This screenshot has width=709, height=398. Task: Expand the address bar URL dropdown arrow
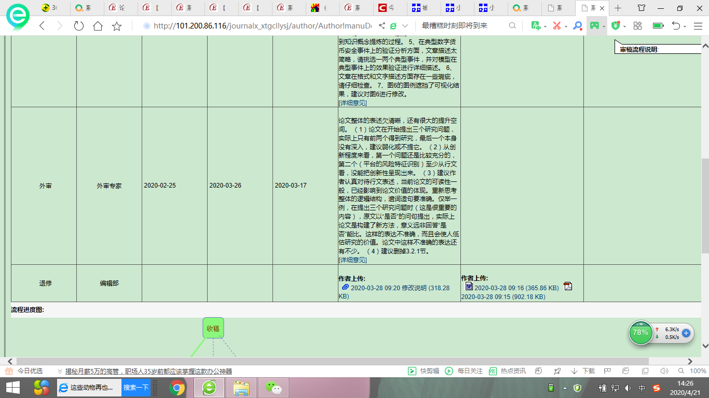[405, 26]
